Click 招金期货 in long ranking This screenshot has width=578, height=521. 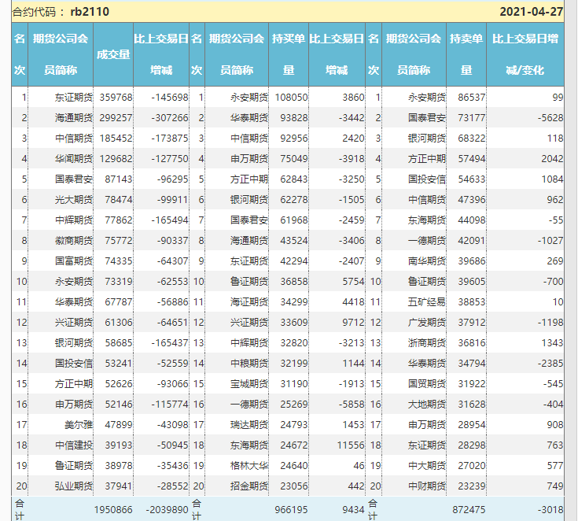click(x=249, y=486)
